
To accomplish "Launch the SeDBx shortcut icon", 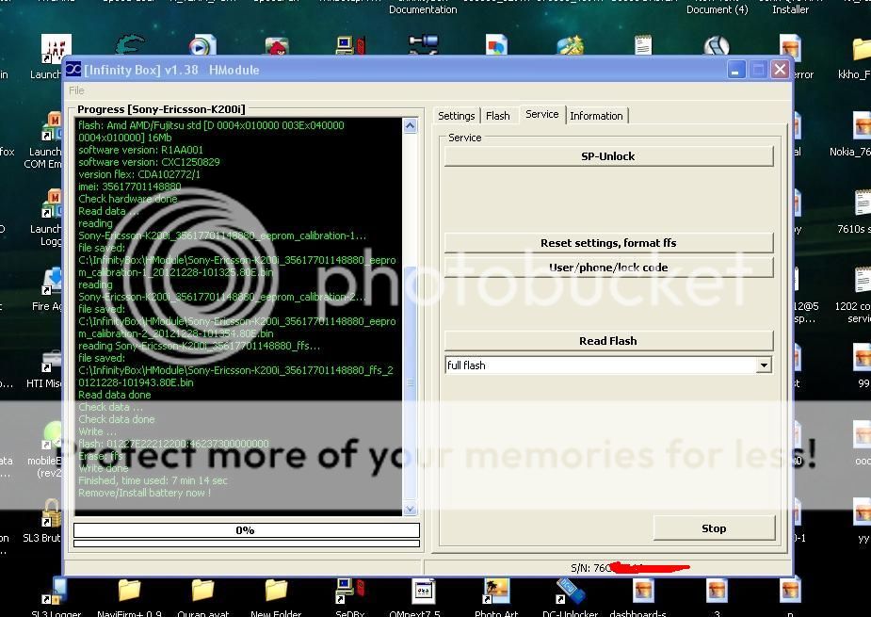I will tap(350, 592).
